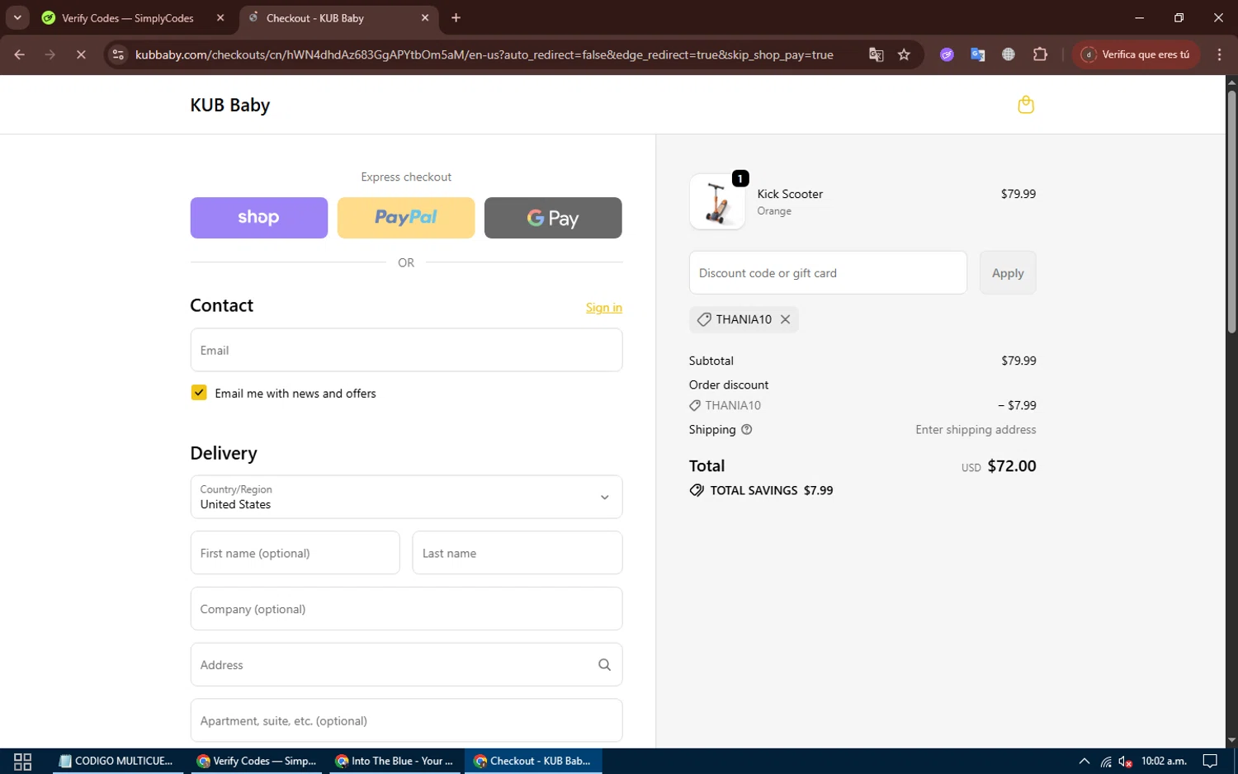Viewport: 1238px width, 774px height.
Task: Click the First name (optional) field
Action: 295,553
